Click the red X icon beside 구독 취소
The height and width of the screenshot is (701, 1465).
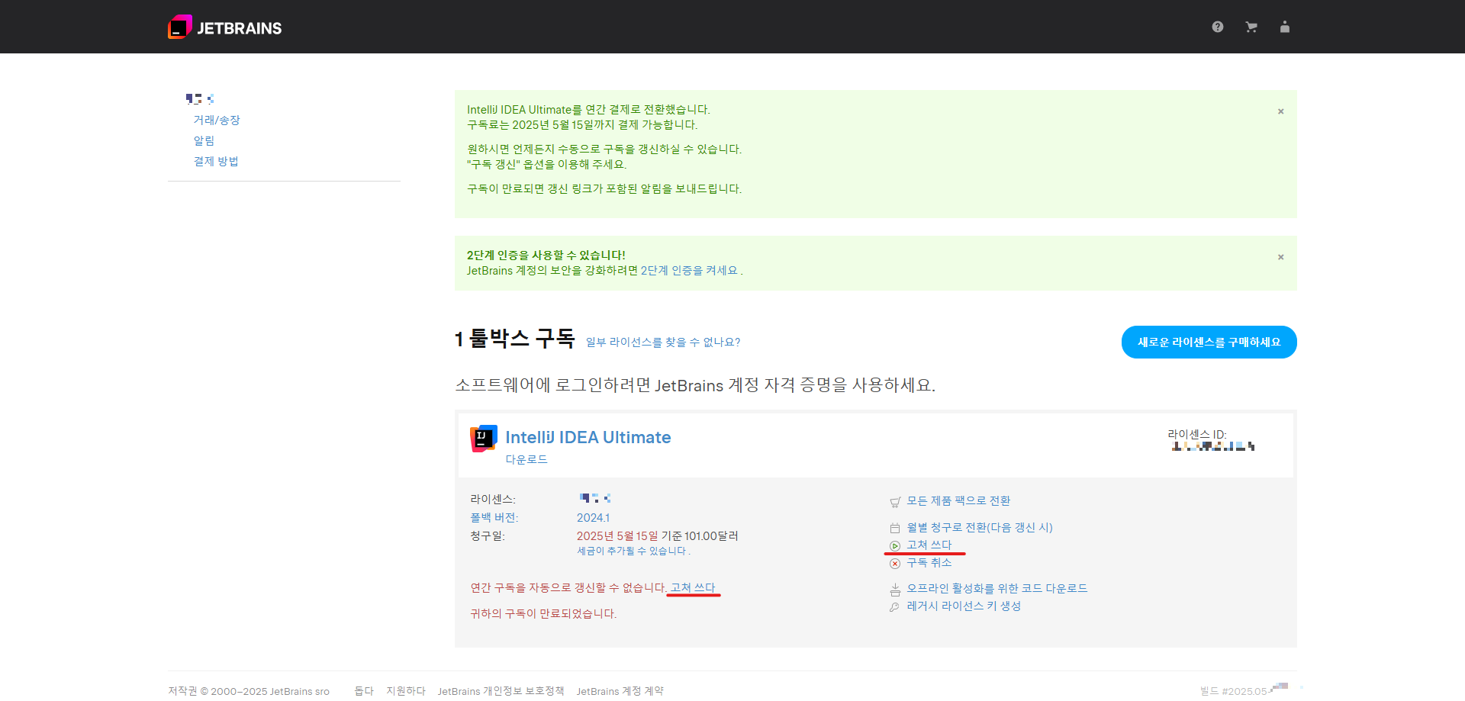[895, 564]
